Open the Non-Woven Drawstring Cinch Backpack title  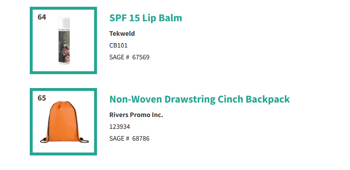[200, 99]
